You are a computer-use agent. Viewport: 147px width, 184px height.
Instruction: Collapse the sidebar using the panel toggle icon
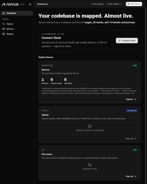(x=30, y=4)
